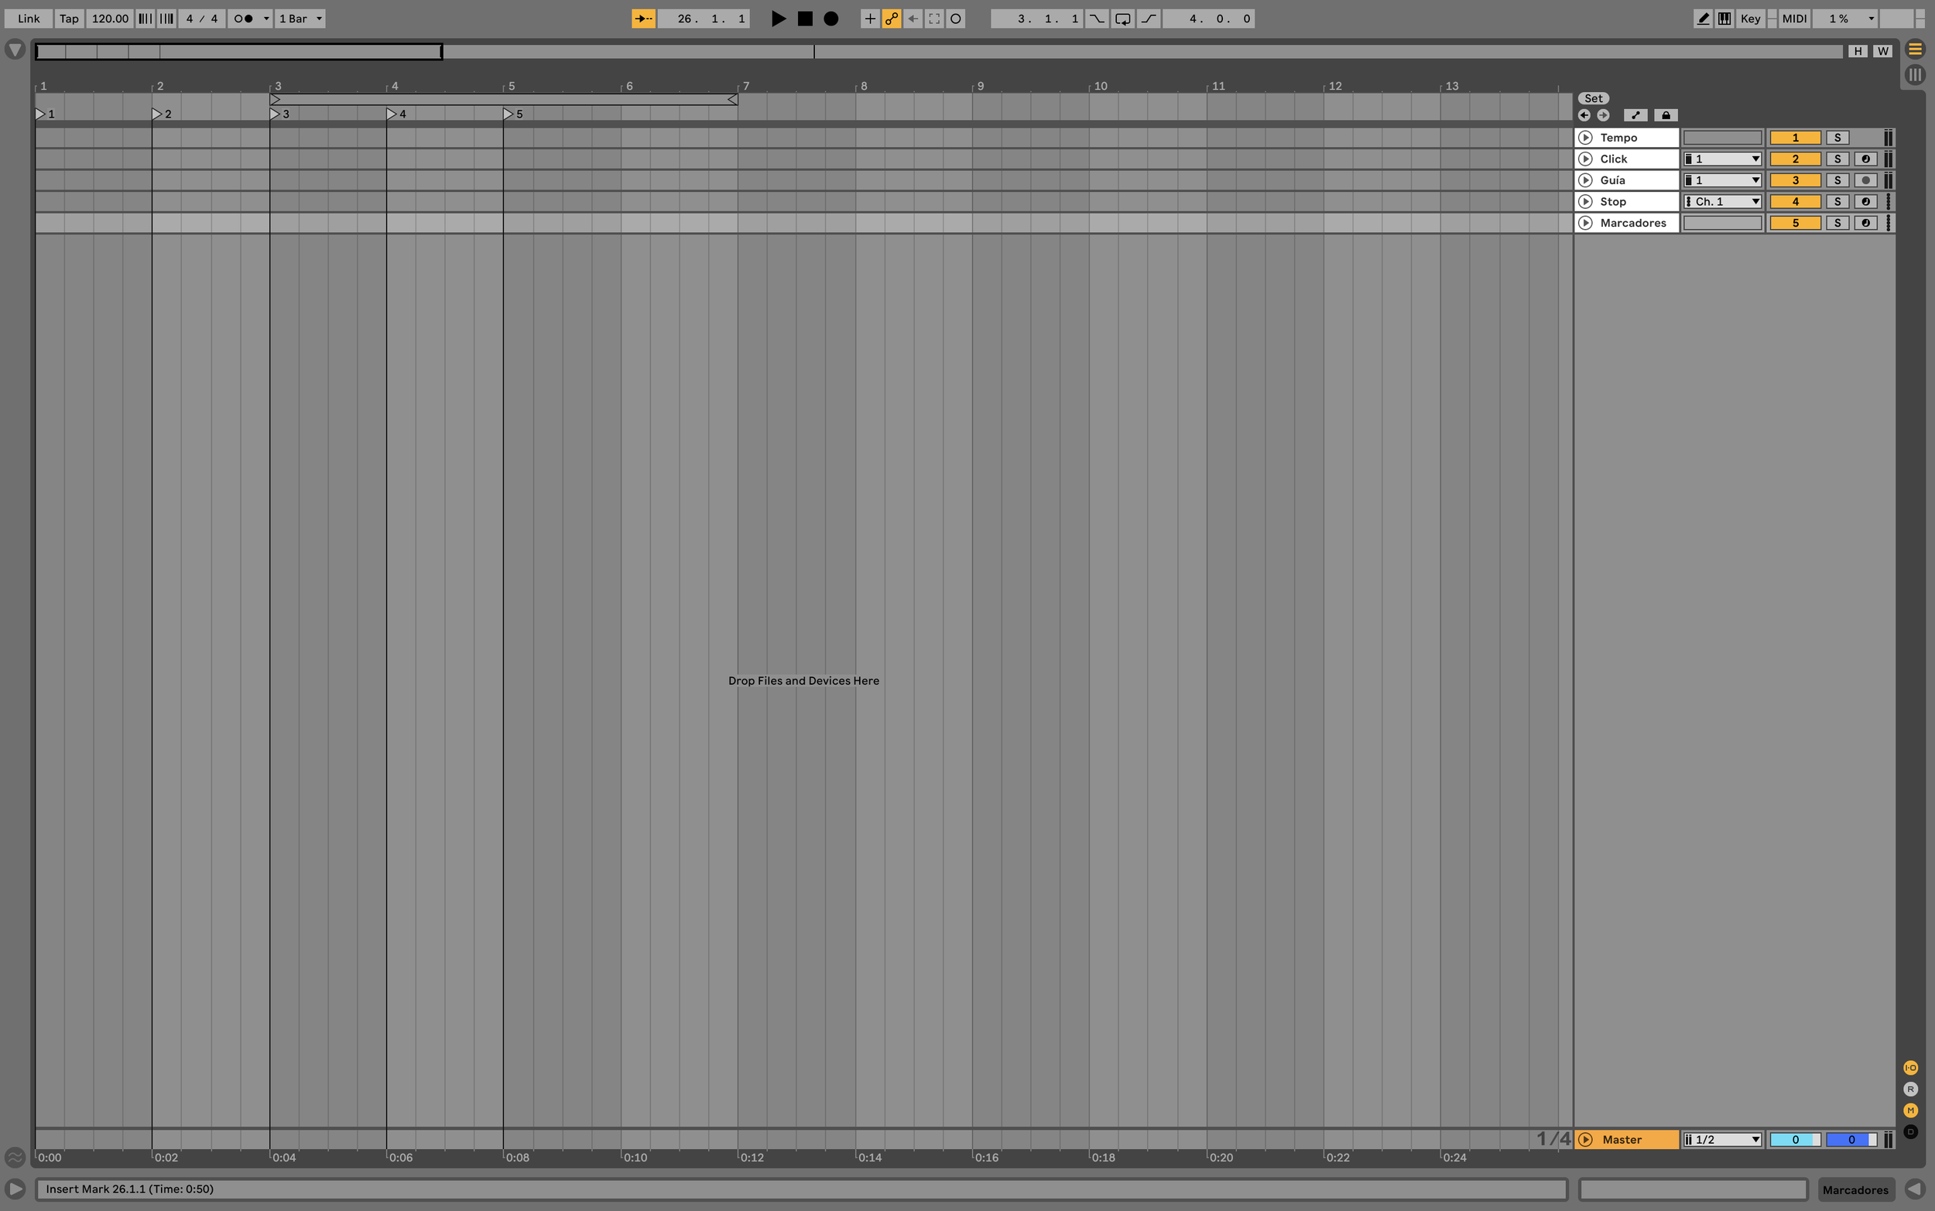Arm the Guía track record button

tap(1865, 180)
